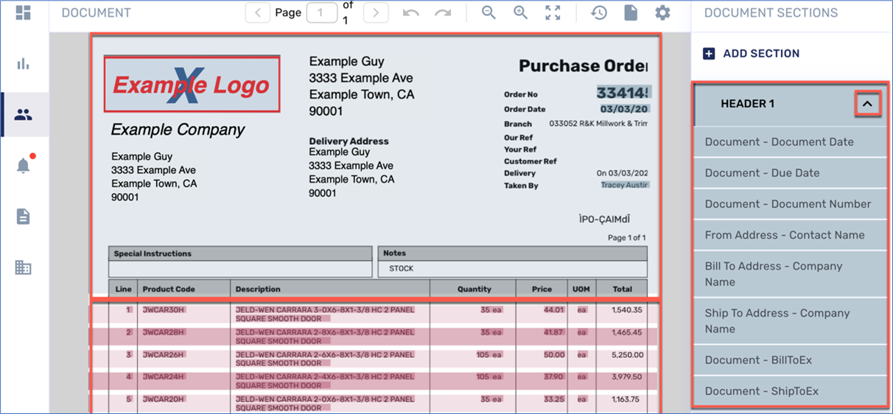Select the people/users sidebar icon
893x414 pixels.
24,115
